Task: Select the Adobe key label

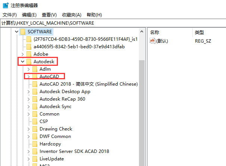Action: tap(41, 54)
